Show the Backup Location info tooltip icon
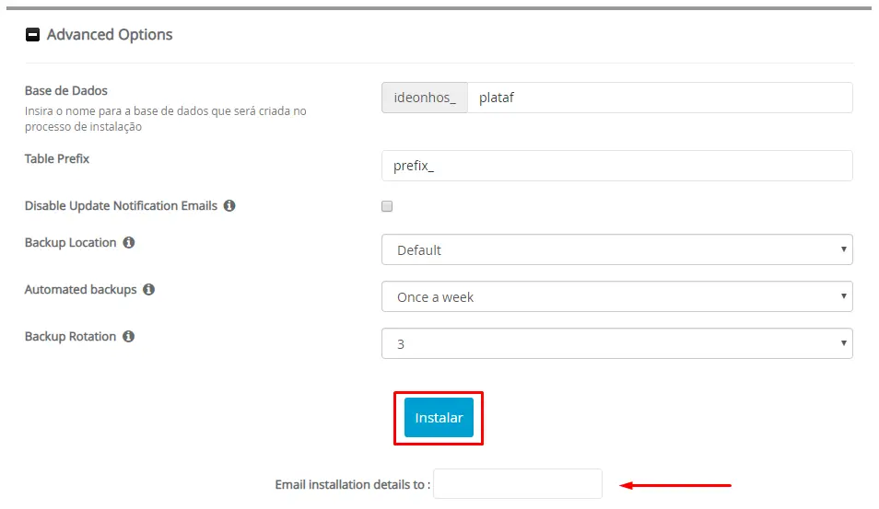 coord(129,243)
